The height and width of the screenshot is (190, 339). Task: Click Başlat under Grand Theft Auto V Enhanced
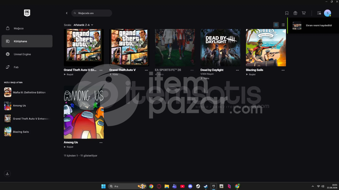click(69, 74)
